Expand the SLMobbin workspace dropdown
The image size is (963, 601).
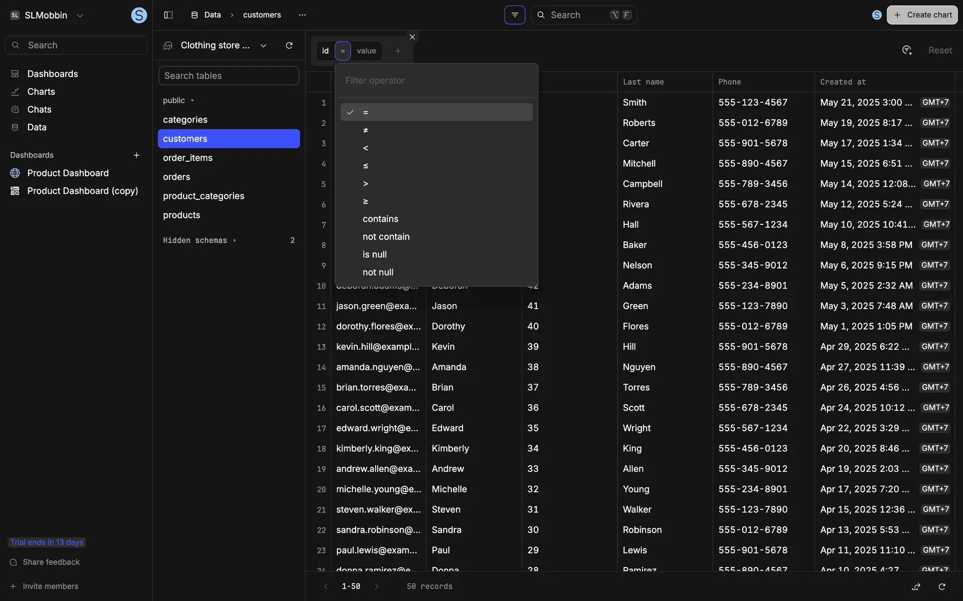click(80, 16)
